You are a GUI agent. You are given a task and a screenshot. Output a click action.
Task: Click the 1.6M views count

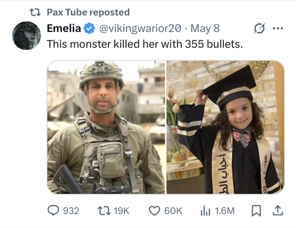coord(224,211)
